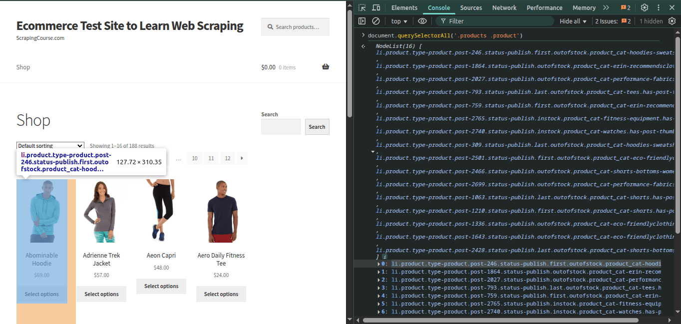Click the 2 Issues link in console toolbar
681x324 pixels.
[x=613, y=21]
